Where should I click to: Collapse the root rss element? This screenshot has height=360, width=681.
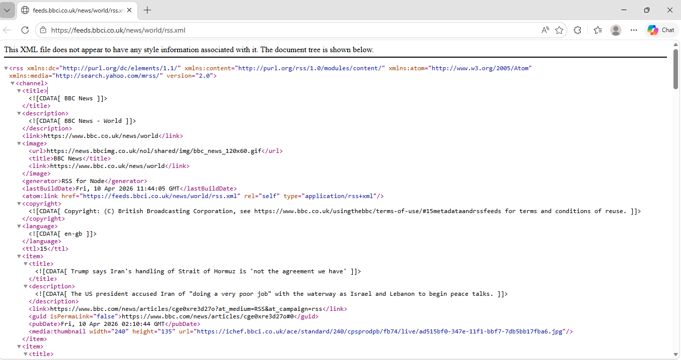click(6, 68)
